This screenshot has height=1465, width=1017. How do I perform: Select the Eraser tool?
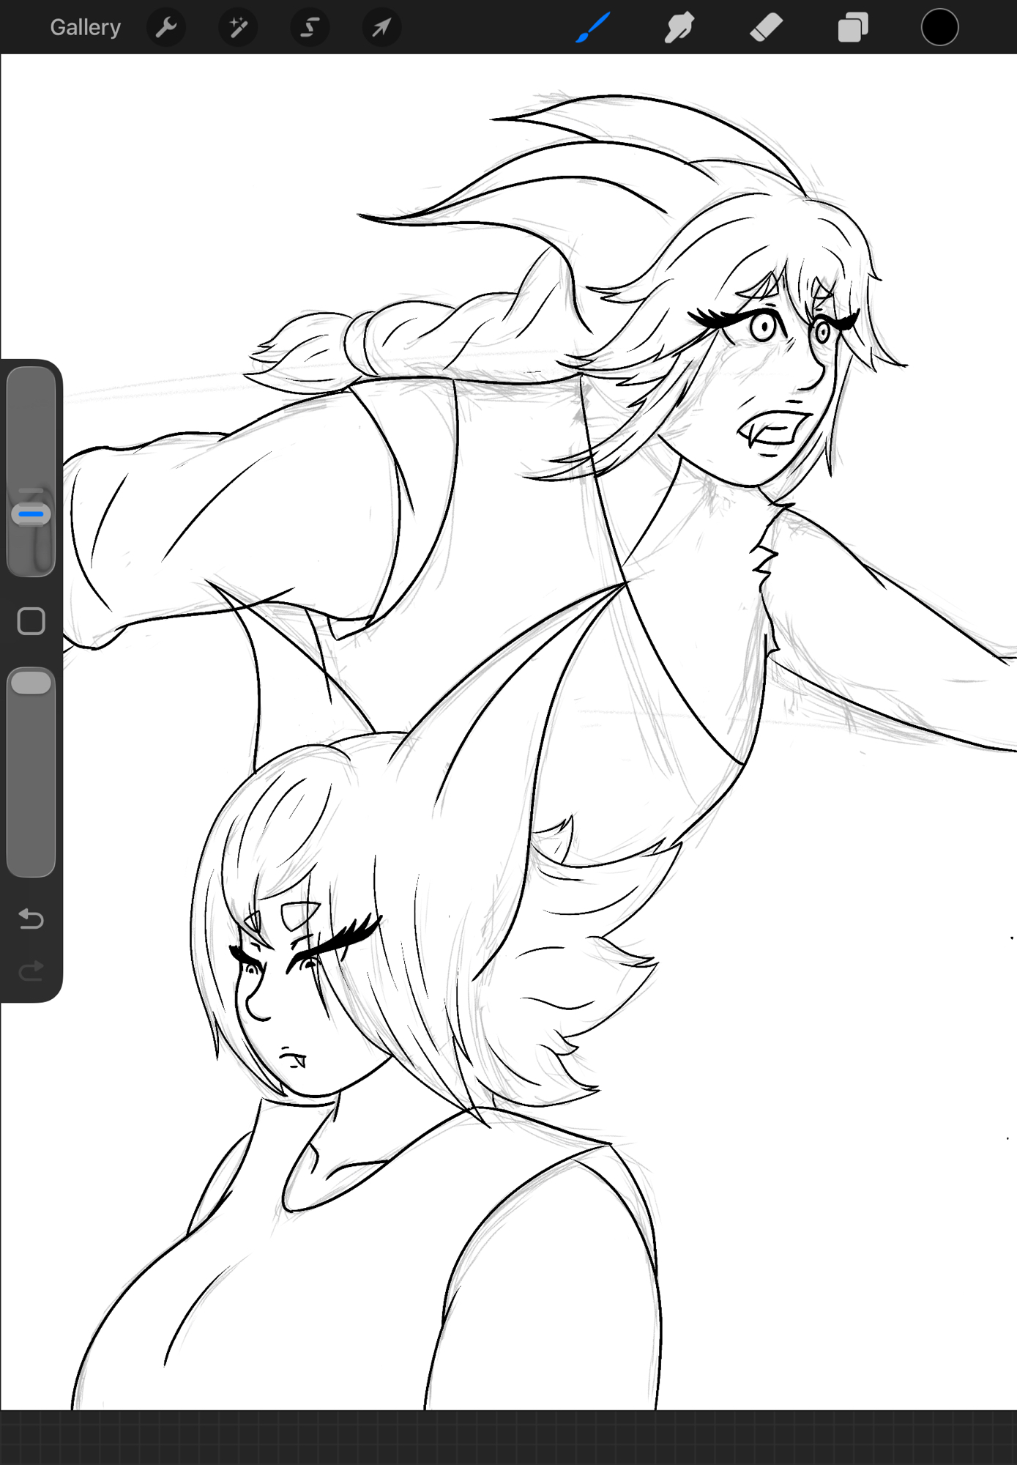766,28
